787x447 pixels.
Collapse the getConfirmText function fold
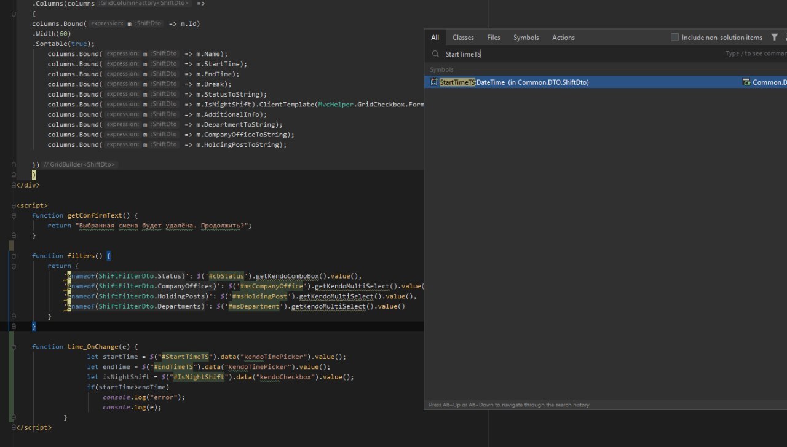(x=14, y=215)
